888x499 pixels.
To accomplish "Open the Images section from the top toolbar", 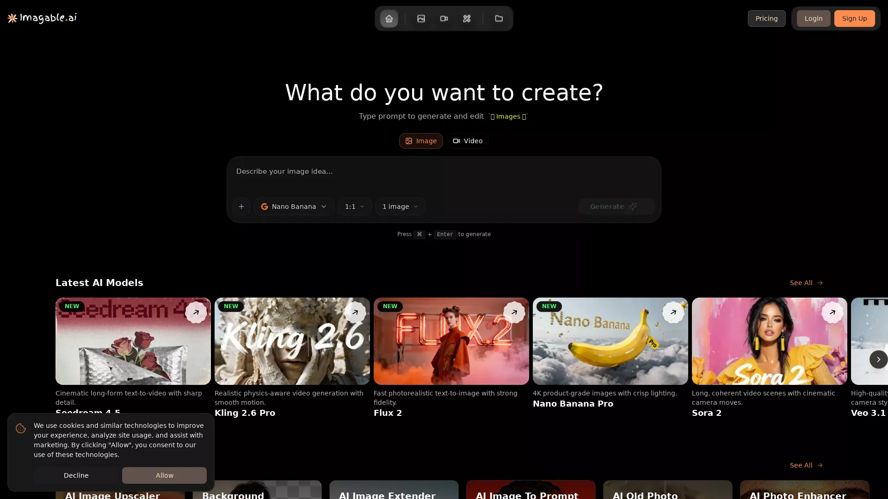I will tap(421, 18).
